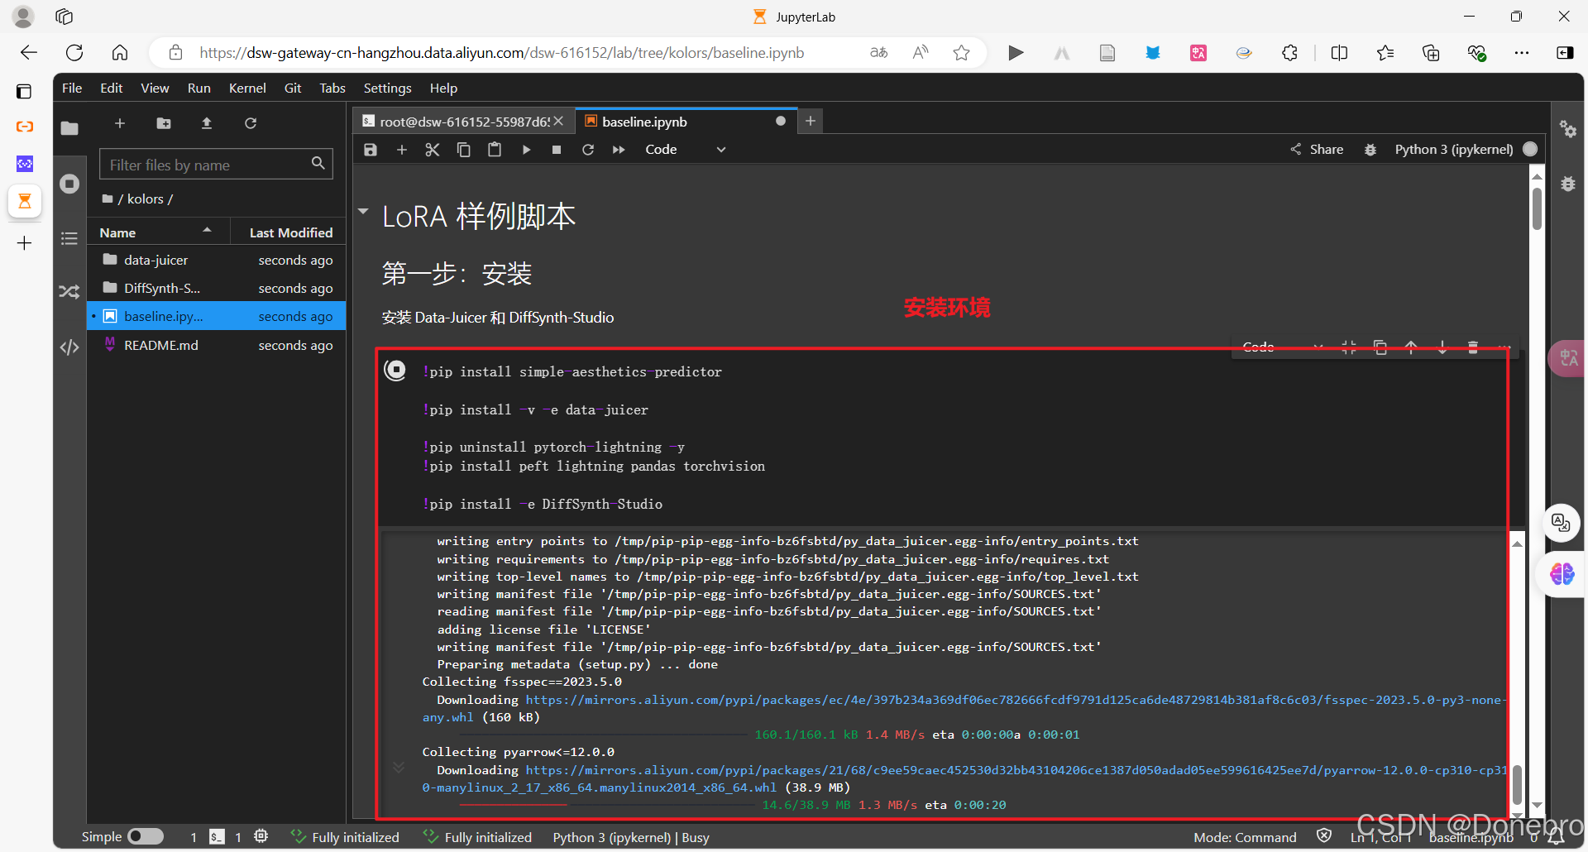Toggle Simple mode in the status bar
1588x852 pixels.
[145, 836]
